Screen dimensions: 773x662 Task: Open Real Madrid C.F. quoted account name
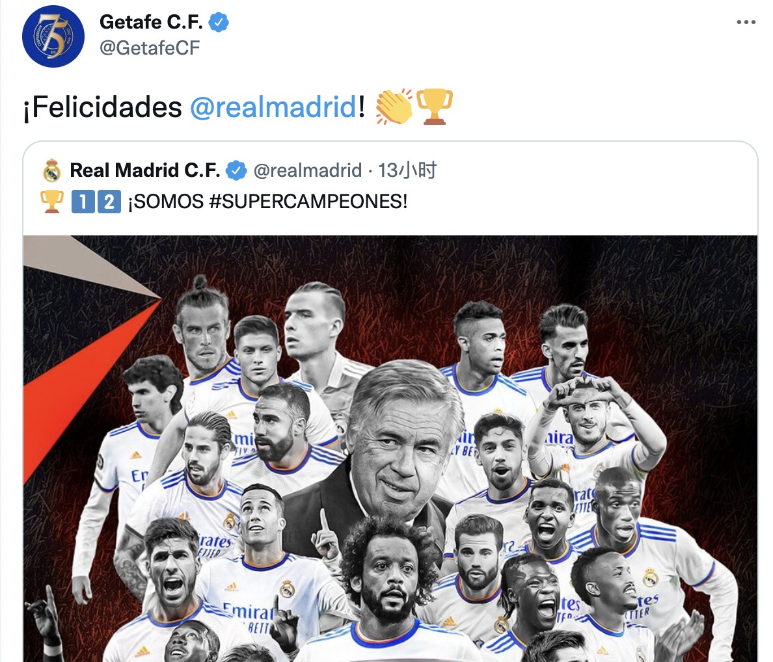coord(145,170)
